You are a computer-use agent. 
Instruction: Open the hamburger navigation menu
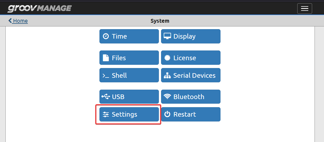tap(305, 9)
